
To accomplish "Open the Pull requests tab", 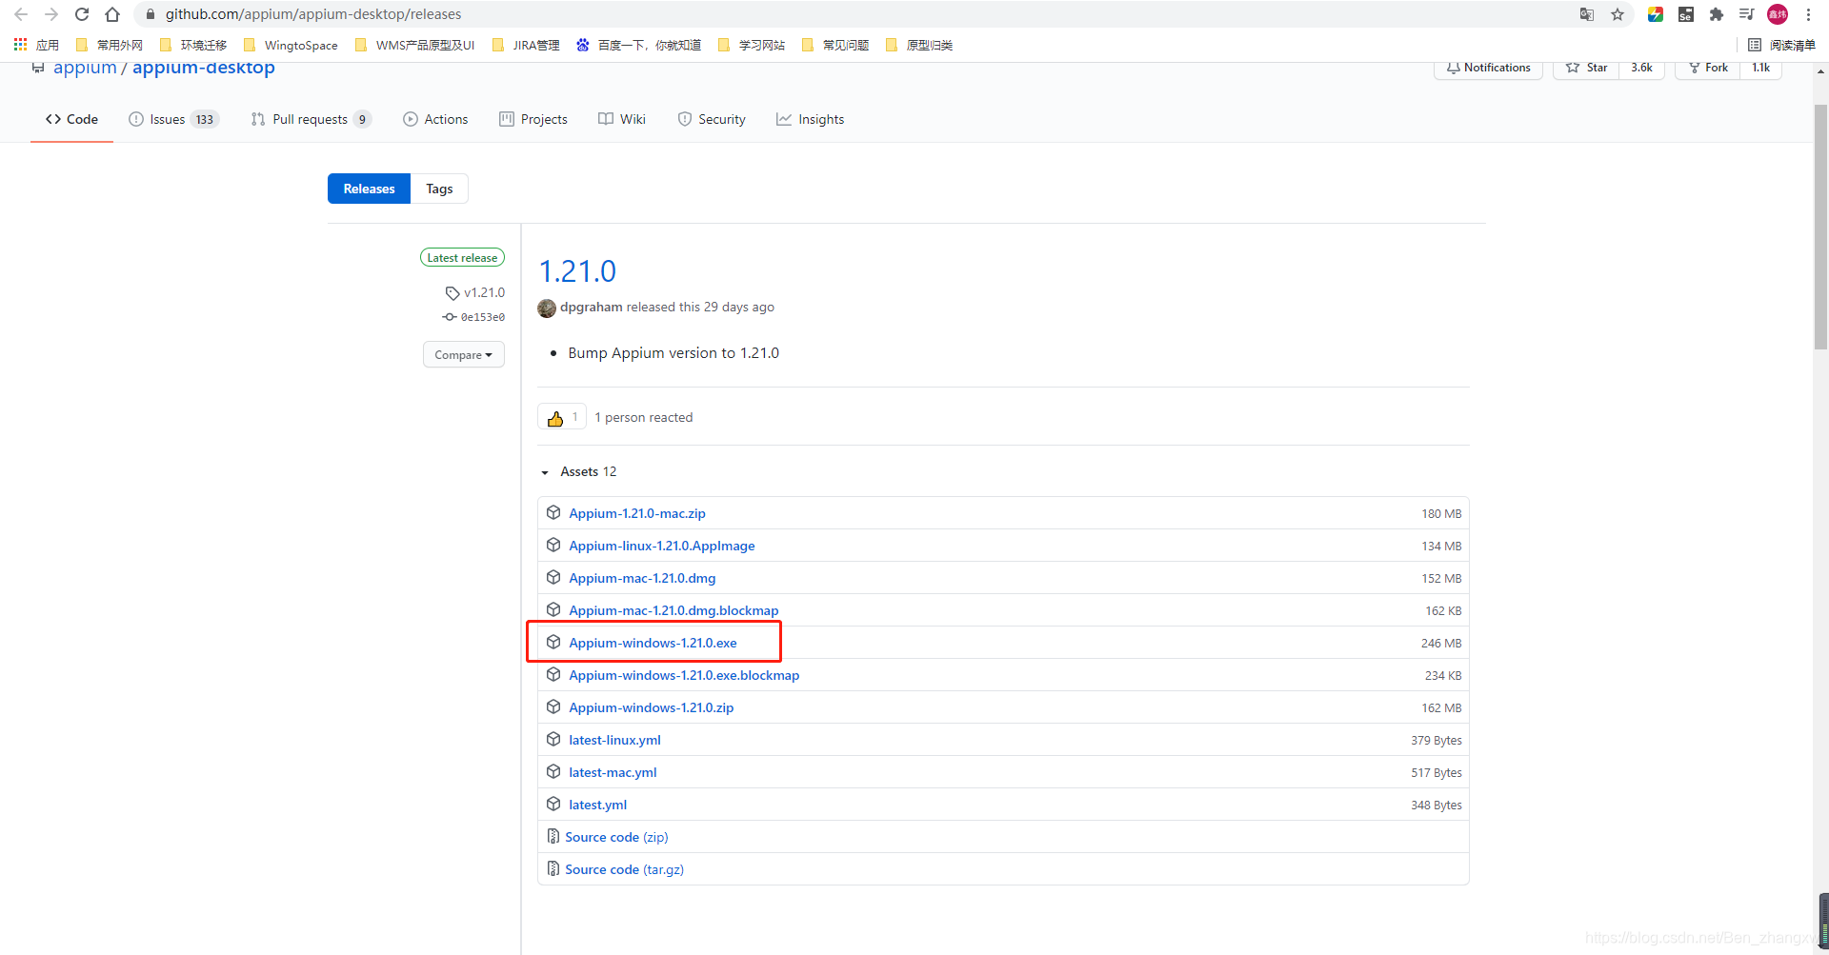I will pyautogui.click(x=311, y=119).
